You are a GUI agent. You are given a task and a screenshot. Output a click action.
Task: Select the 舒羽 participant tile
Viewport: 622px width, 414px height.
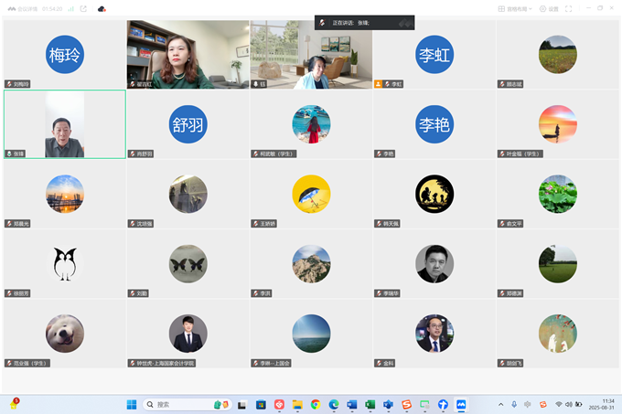(188, 124)
